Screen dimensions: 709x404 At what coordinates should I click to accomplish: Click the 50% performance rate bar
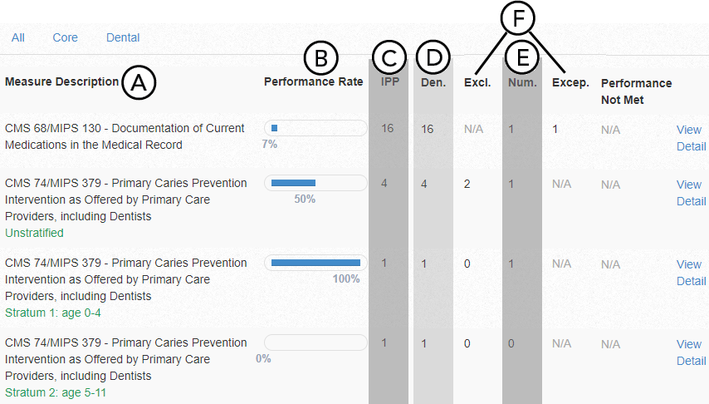[315, 183]
